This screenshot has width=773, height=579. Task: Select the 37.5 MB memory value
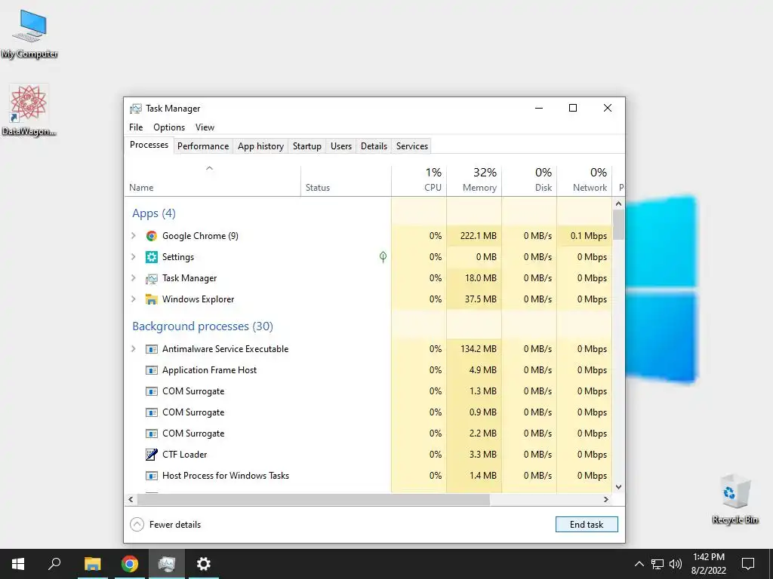tap(480, 299)
